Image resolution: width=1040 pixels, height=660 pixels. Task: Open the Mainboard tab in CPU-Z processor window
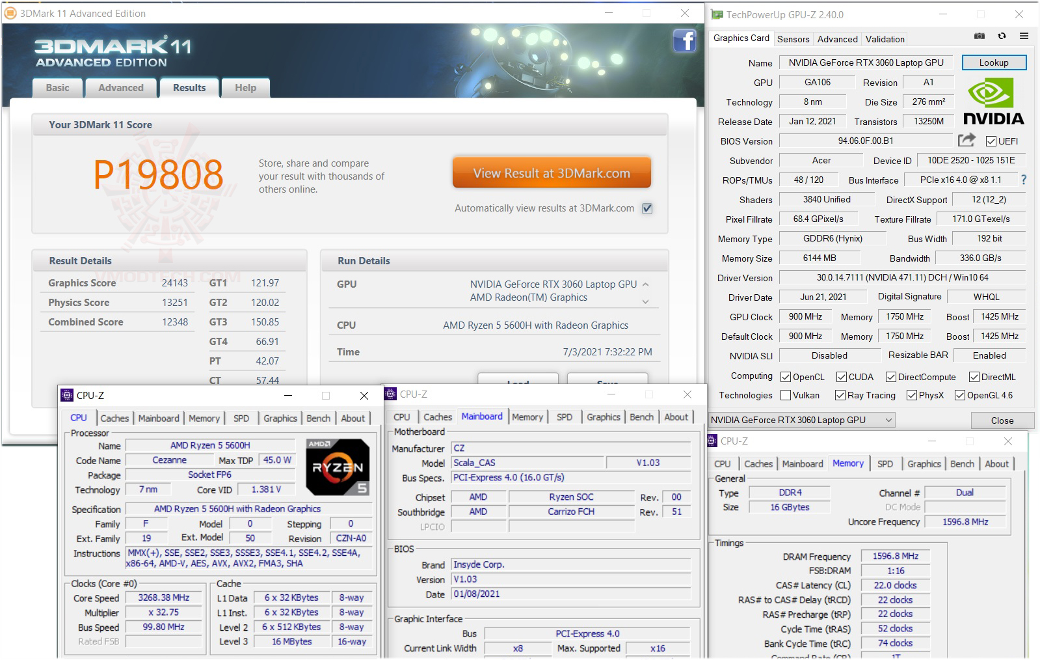click(159, 418)
